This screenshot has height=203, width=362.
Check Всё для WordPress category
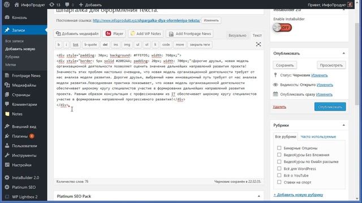point(279,169)
